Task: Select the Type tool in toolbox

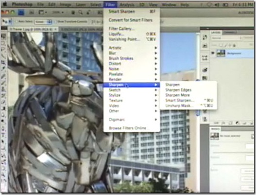Action: 3,135
